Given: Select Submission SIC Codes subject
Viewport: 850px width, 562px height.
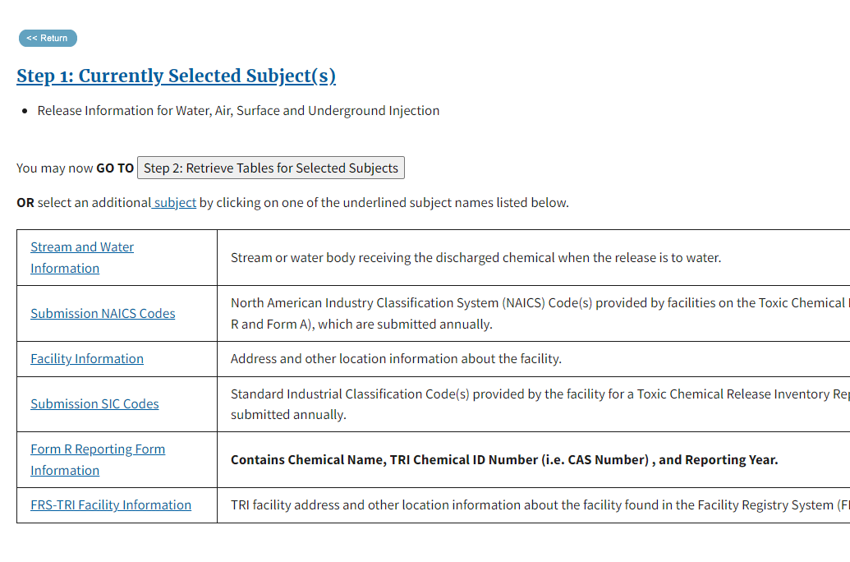Looking at the screenshot, I should (x=94, y=403).
